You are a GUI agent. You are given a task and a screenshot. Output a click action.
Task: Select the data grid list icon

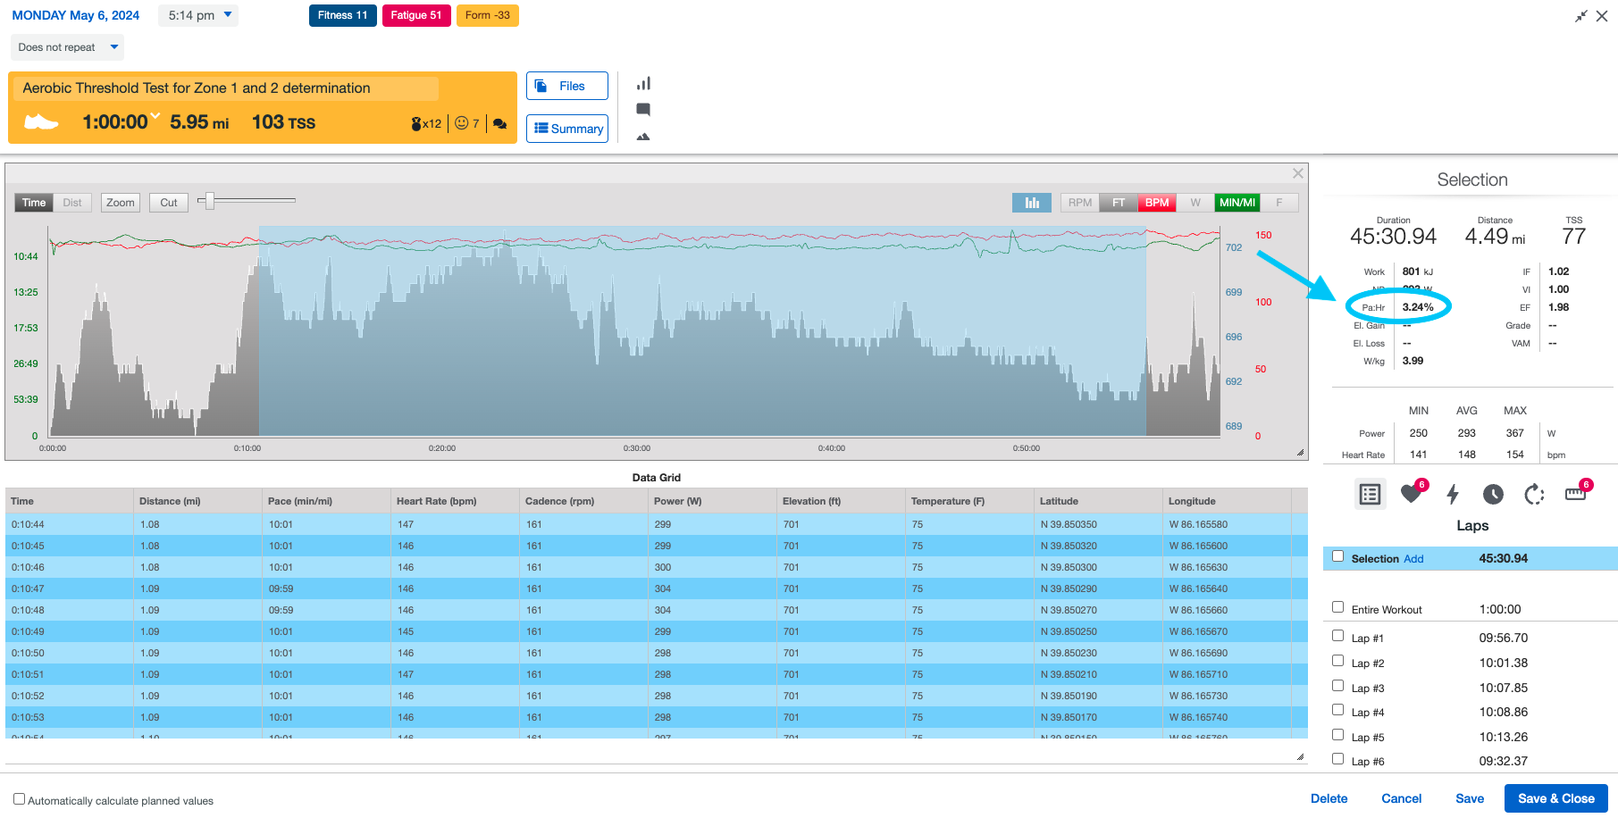click(x=1370, y=494)
